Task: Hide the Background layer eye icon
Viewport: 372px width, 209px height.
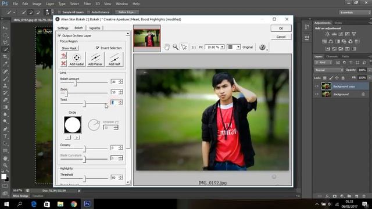Action: click(317, 94)
